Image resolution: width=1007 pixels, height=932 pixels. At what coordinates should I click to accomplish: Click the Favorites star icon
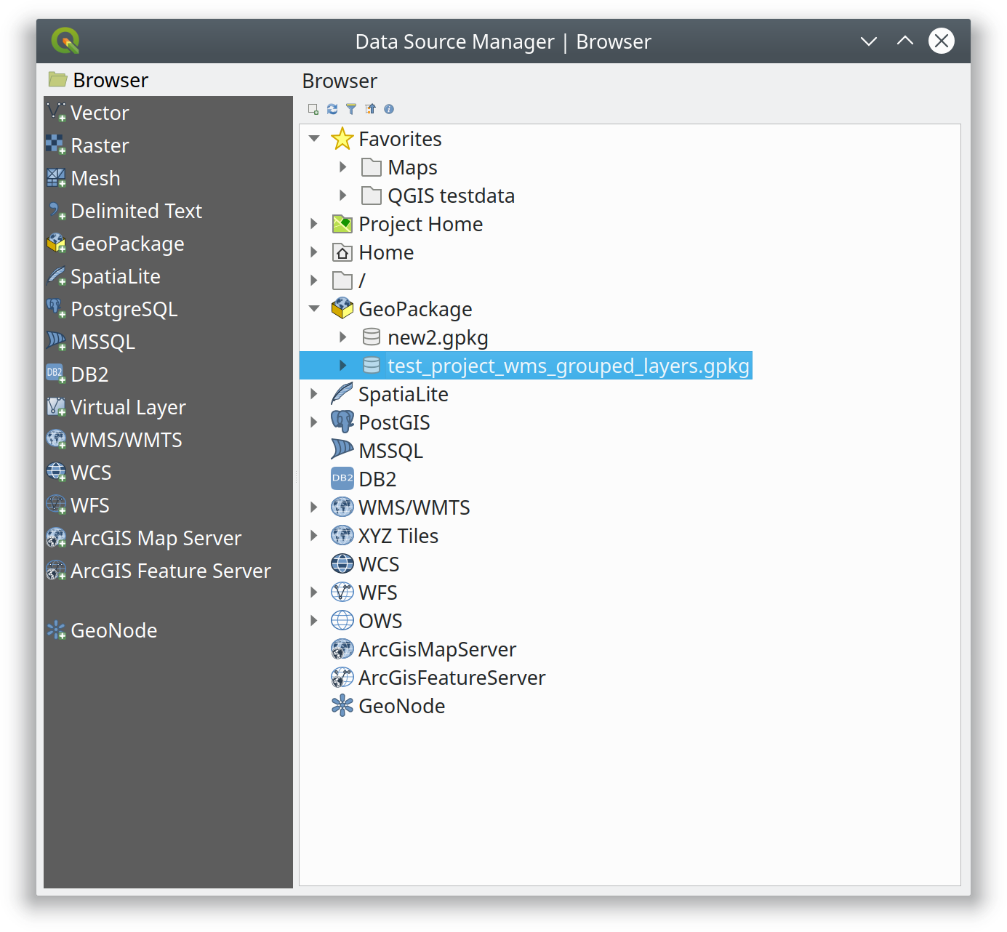(x=342, y=138)
